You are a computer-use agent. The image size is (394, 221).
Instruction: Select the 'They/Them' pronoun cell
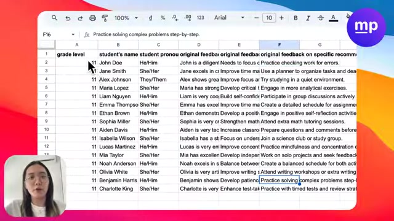click(x=158, y=79)
